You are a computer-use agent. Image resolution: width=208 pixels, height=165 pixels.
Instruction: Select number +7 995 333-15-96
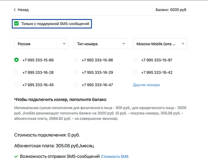click(x=76, y=60)
